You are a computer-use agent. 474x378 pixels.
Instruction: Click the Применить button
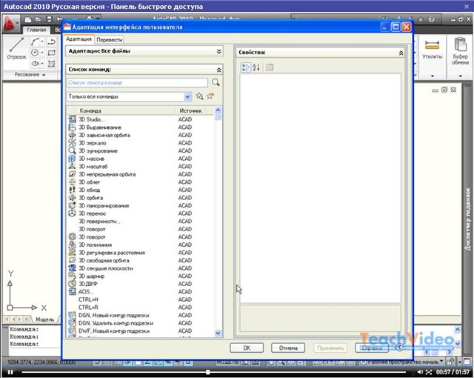click(330, 348)
